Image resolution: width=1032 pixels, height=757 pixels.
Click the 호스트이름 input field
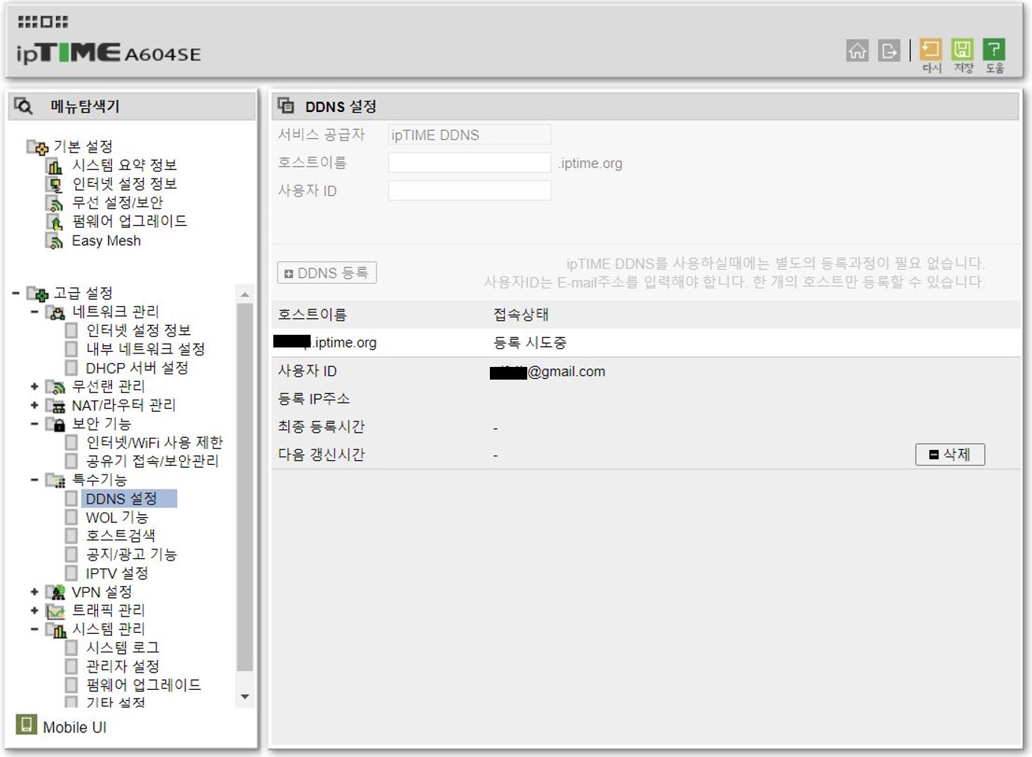[470, 163]
